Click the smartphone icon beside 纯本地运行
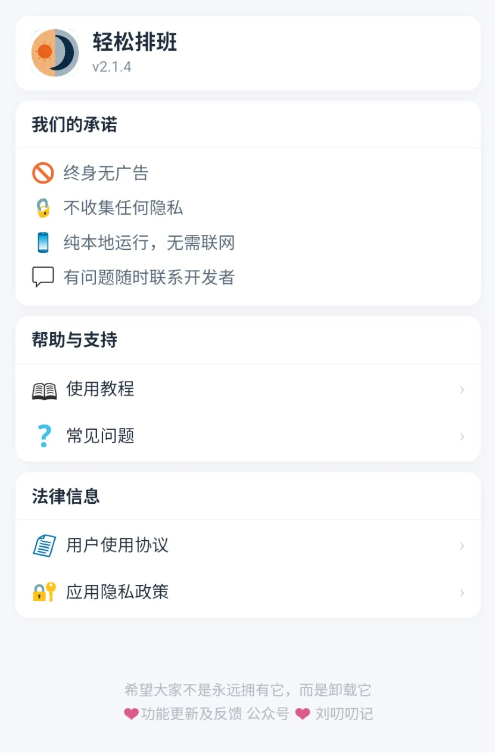 point(43,243)
